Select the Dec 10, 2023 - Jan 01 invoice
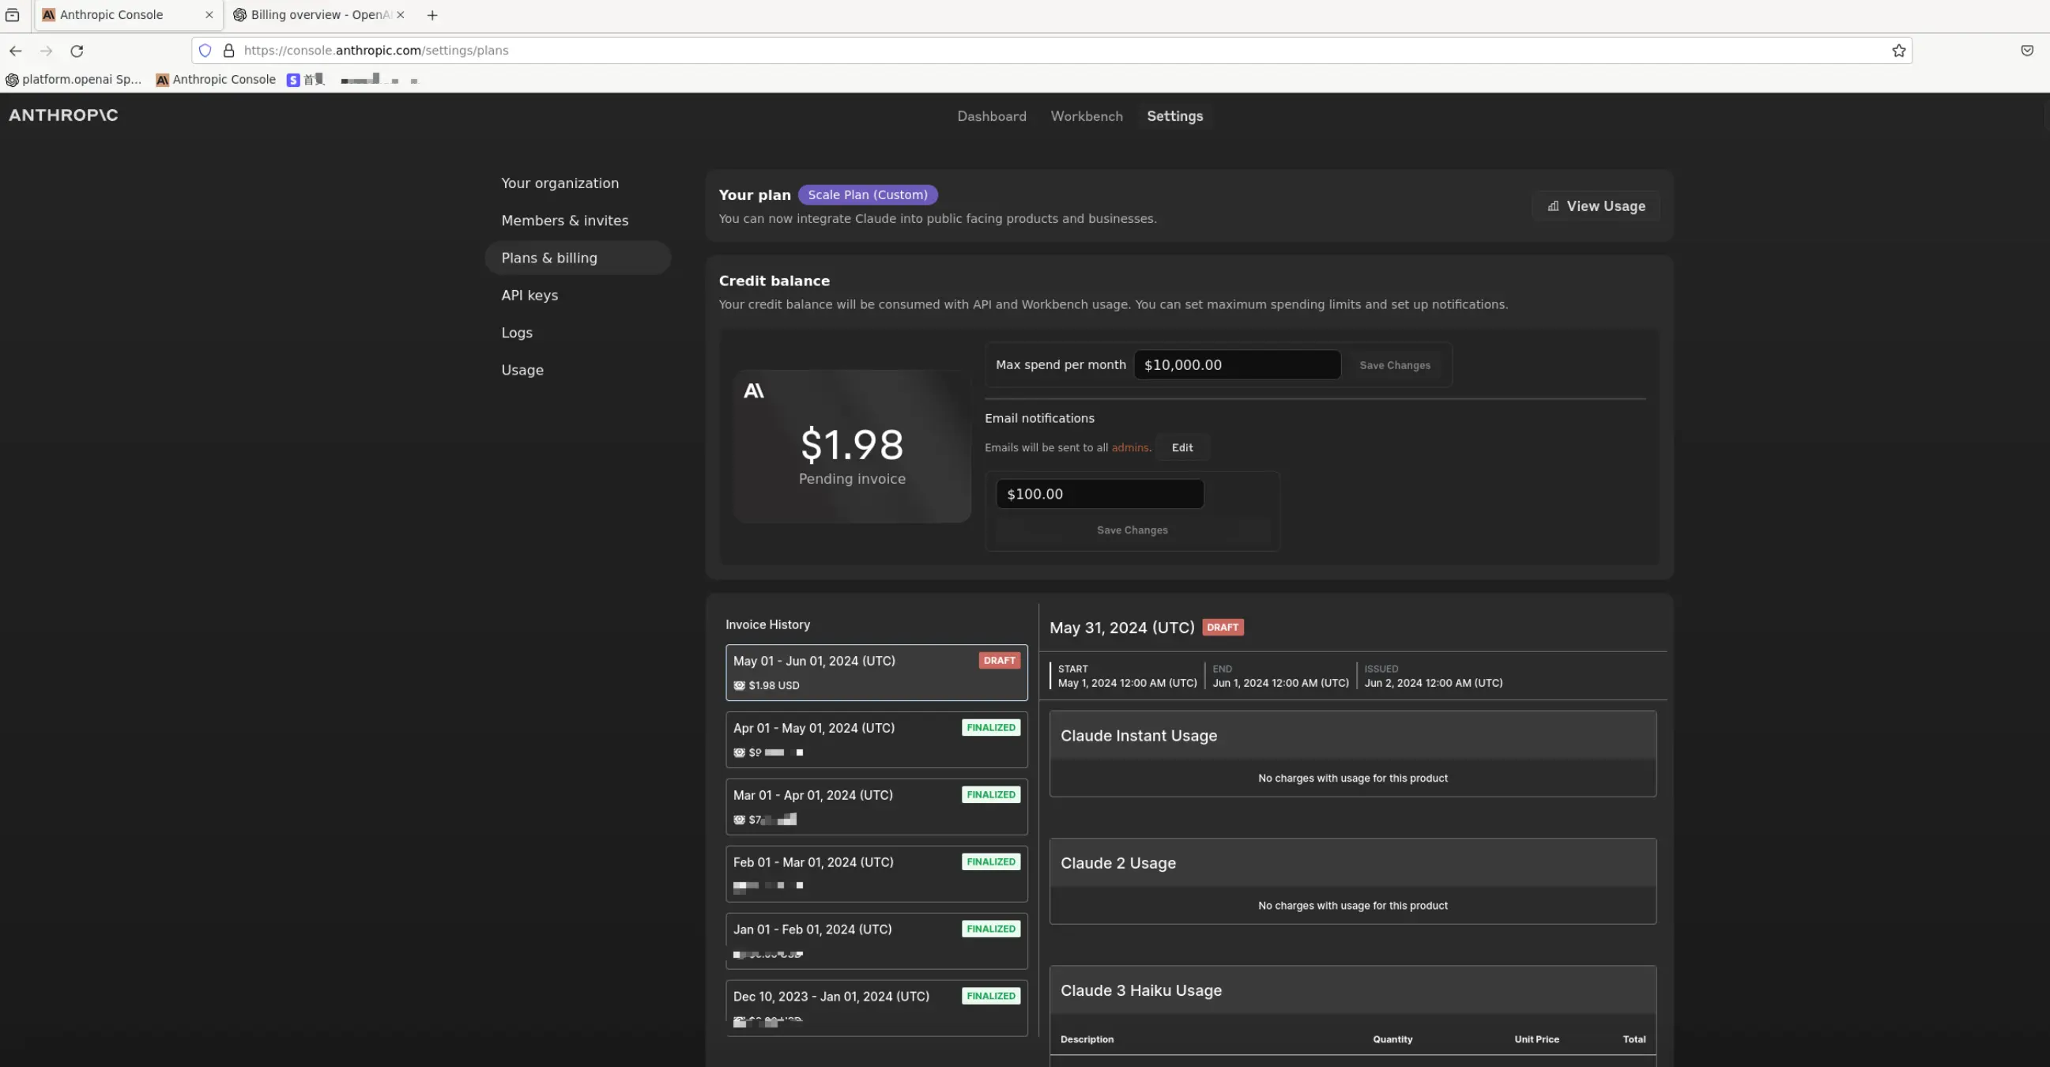Image resolution: width=2050 pixels, height=1067 pixels. pyautogui.click(x=876, y=1009)
